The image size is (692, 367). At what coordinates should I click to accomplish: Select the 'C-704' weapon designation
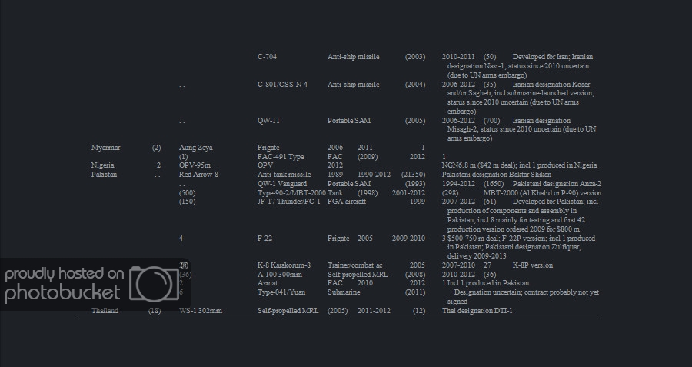click(x=267, y=56)
